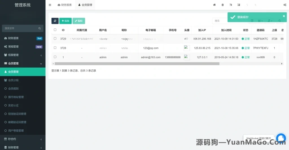Click the 编辑 button
This screenshot has width=289, height=150.
[x=79, y=21]
